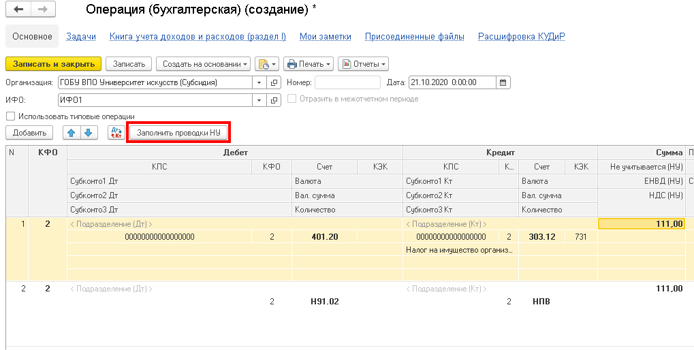This screenshot has width=694, height=350.
Task: Click the Организация input field
Action: point(155,82)
